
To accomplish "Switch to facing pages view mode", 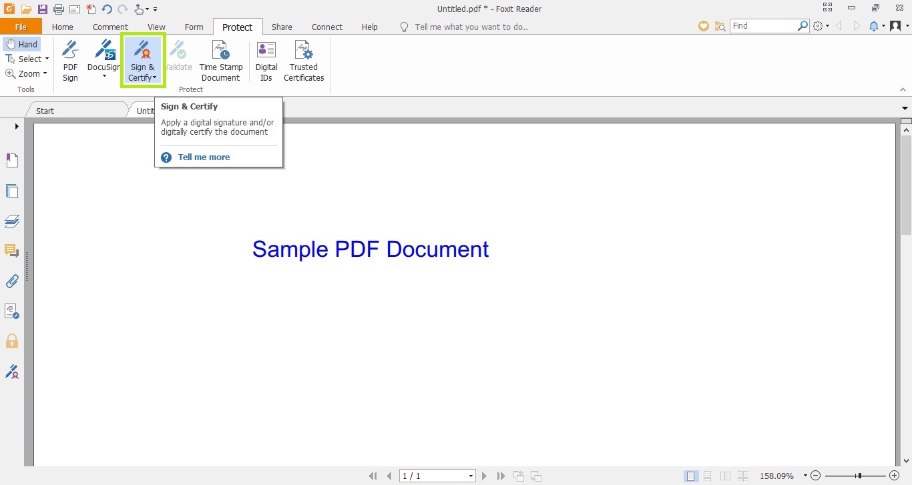I will tap(725, 476).
